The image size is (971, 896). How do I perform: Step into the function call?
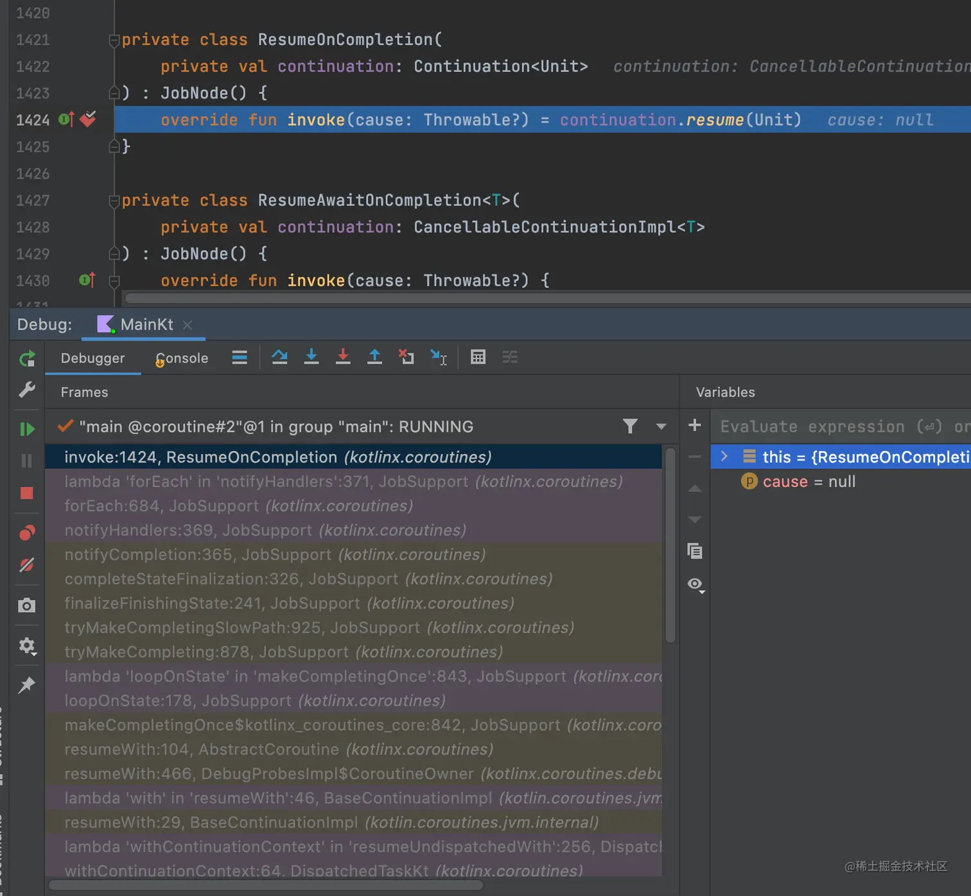(x=311, y=357)
